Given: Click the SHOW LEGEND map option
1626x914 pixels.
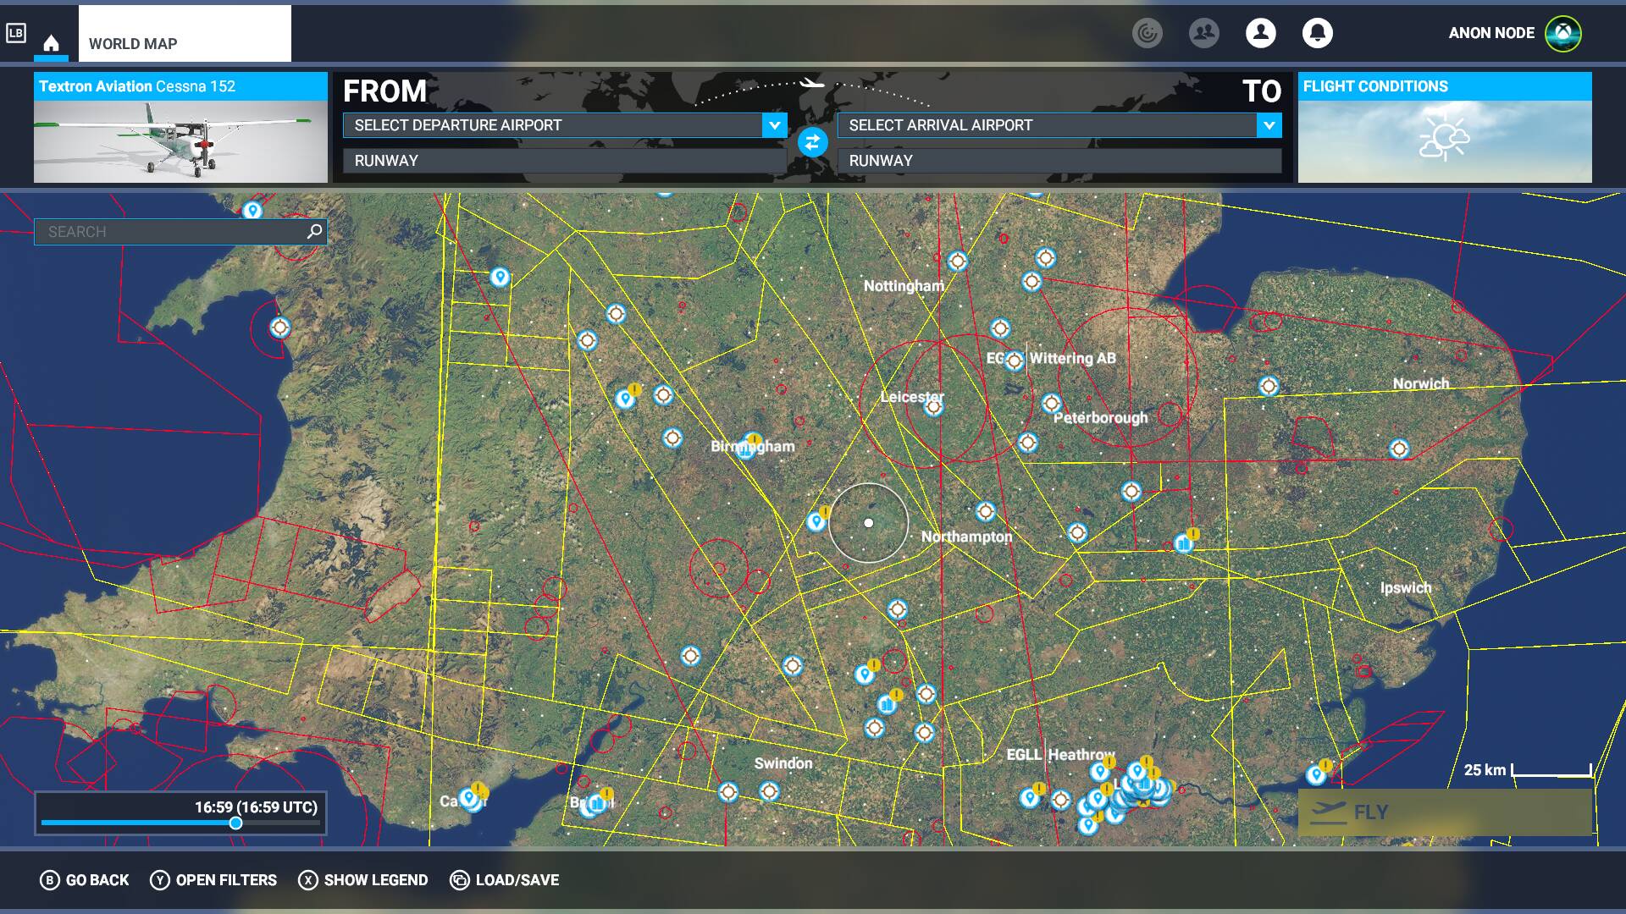Looking at the screenshot, I should tap(362, 879).
